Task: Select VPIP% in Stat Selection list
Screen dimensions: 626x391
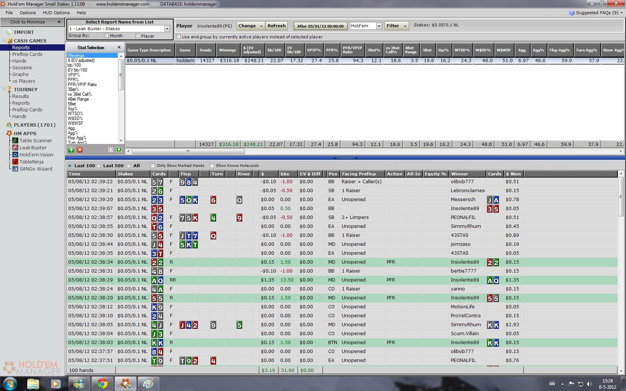Action: tap(73, 75)
